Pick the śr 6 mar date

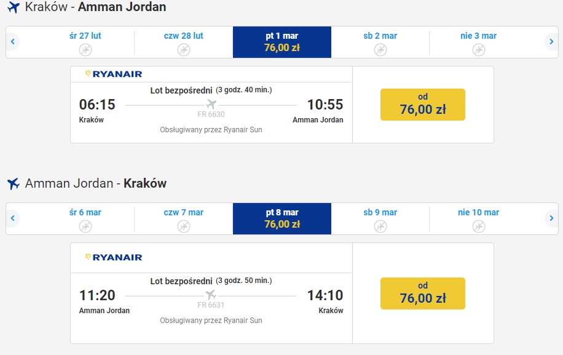(85, 218)
